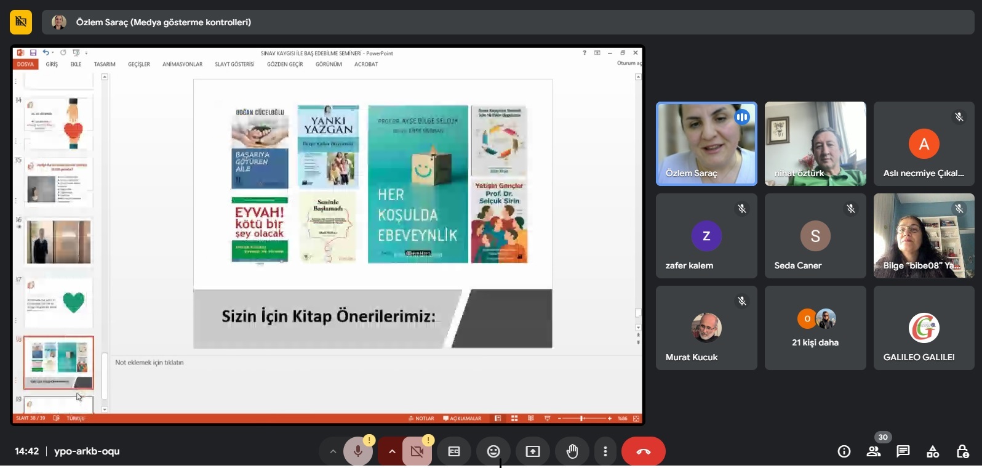Open the Activities panel icon
982x468 pixels.
tap(933, 451)
